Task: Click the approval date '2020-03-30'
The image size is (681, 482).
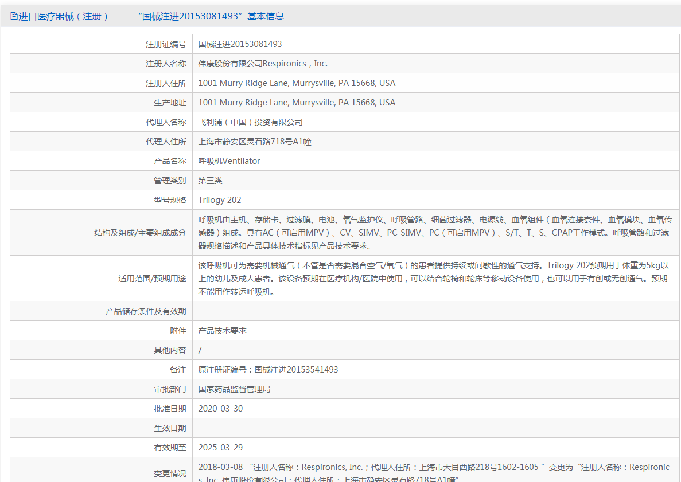Action: (x=220, y=409)
